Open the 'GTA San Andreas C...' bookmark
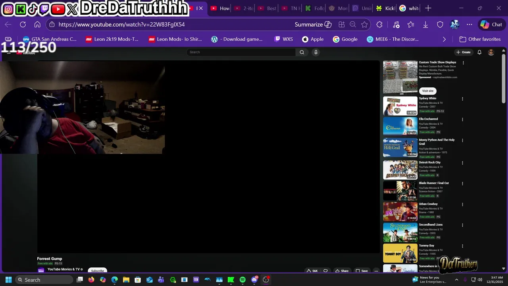508x286 pixels. 50,39
